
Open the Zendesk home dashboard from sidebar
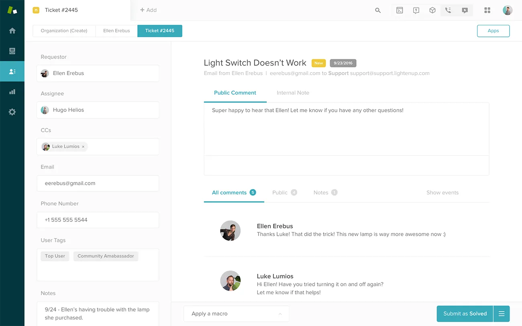12,30
